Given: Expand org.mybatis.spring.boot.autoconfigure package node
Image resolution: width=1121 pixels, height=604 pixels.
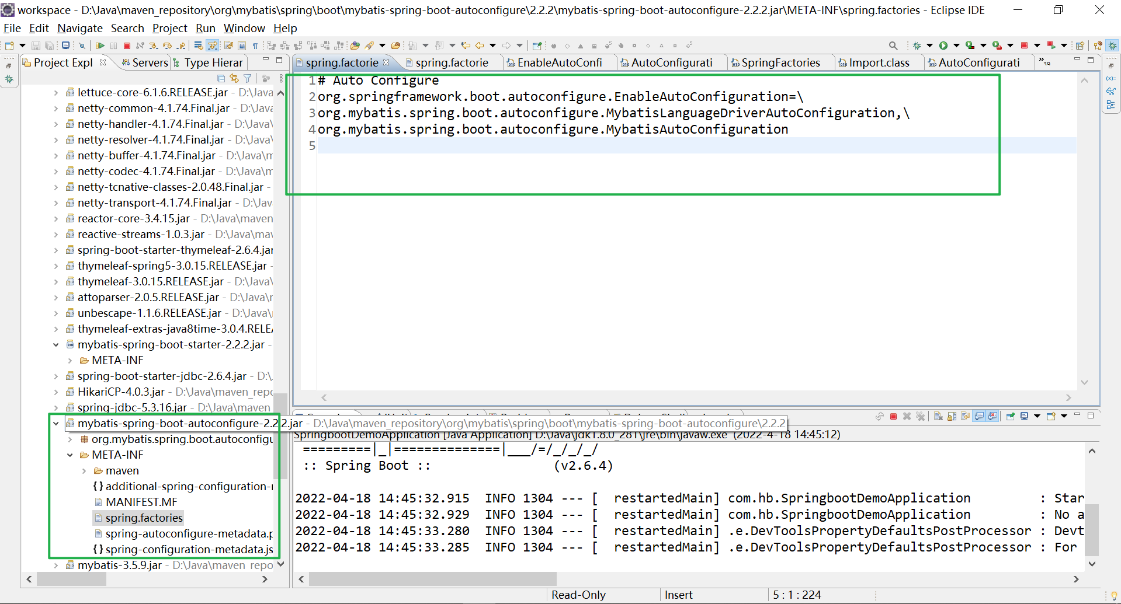Looking at the screenshot, I should 70,439.
